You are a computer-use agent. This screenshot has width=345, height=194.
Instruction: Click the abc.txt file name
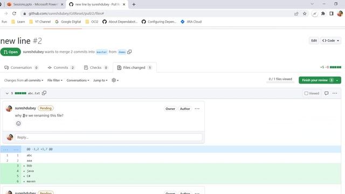click(33, 93)
